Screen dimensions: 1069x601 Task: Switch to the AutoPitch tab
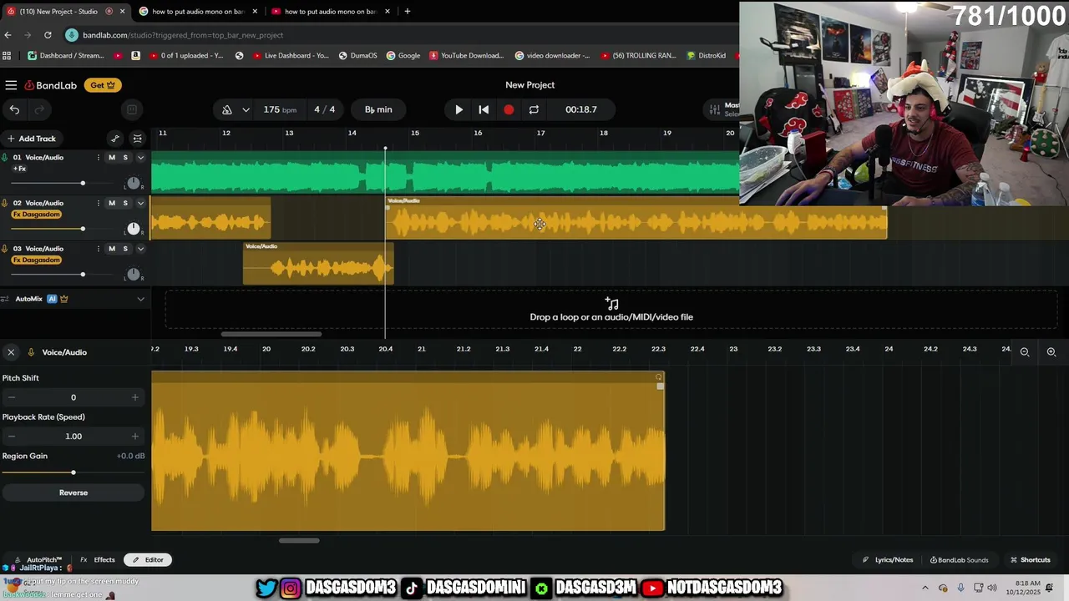[x=38, y=560]
